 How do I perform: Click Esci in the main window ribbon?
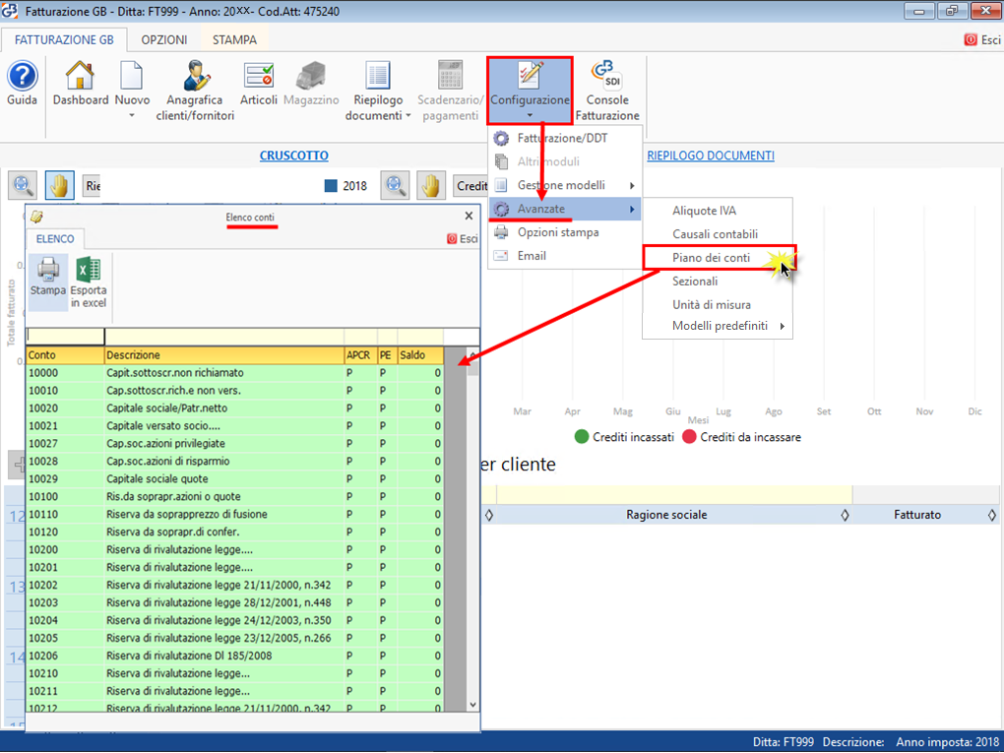(x=982, y=39)
